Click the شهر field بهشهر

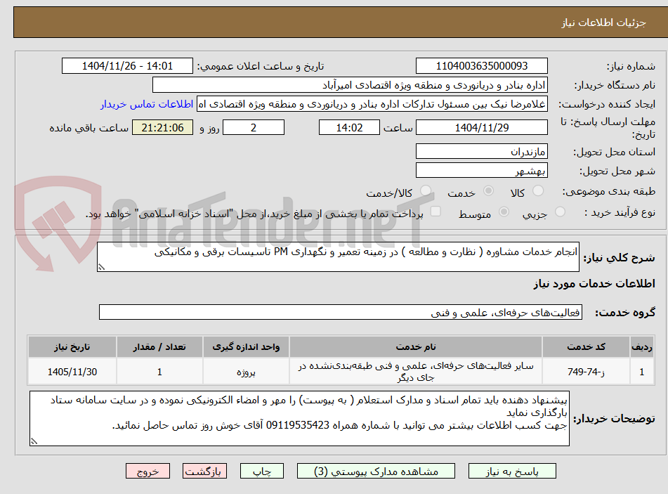(x=481, y=171)
